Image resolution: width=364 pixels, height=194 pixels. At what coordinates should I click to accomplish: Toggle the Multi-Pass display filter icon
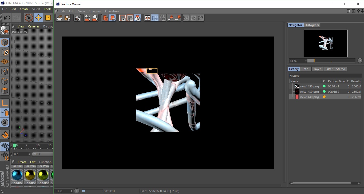(x=137, y=18)
